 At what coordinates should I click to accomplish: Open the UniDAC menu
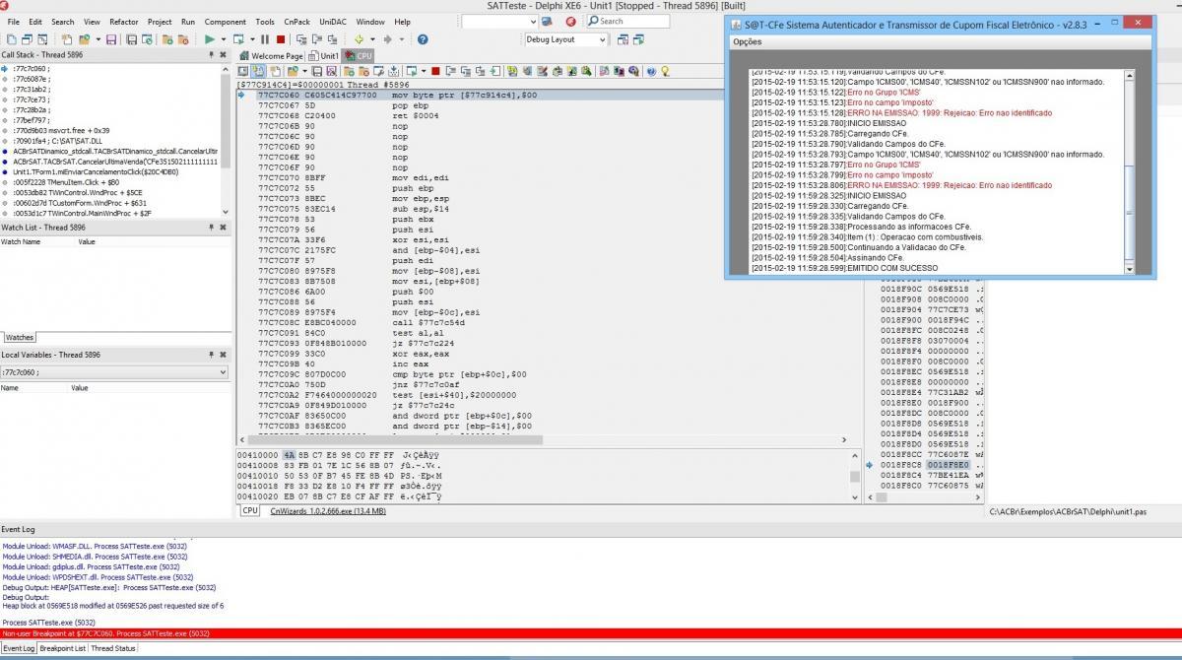pos(331,21)
